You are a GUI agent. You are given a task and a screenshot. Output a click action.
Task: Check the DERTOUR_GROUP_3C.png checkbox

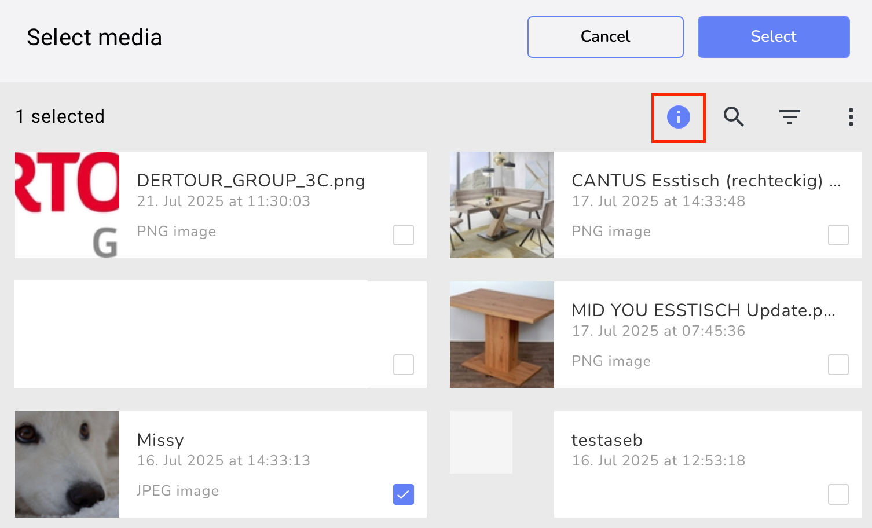(x=403, y=235)
